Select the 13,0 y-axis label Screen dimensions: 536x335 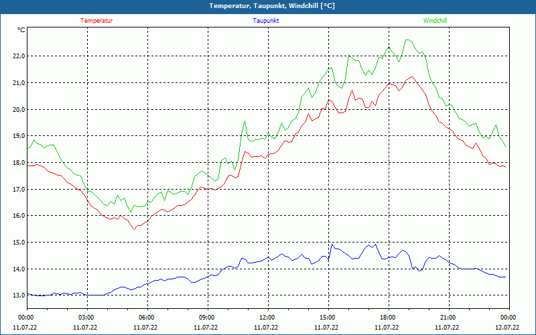18,295
